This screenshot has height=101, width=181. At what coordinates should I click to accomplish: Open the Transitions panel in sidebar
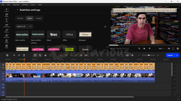7,25
